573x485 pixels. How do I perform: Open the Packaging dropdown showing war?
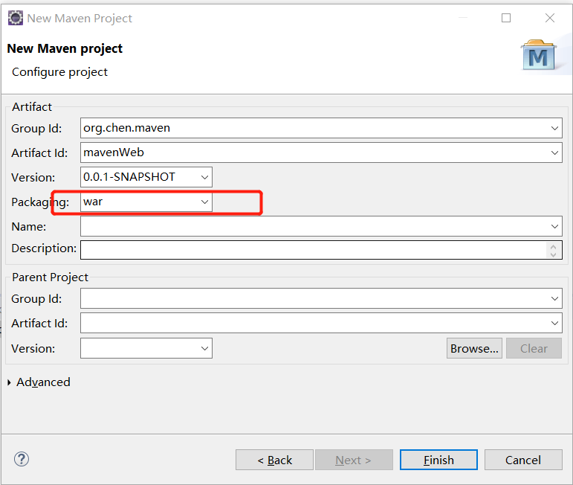click(x=204, y=202)
